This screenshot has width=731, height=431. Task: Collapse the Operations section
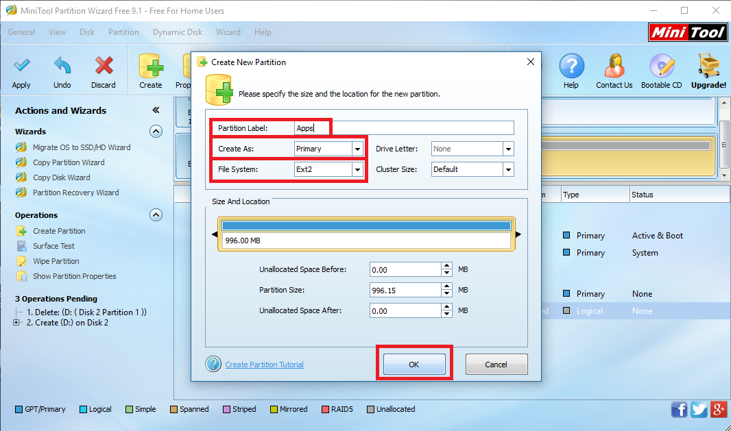(x=156, y=214)
